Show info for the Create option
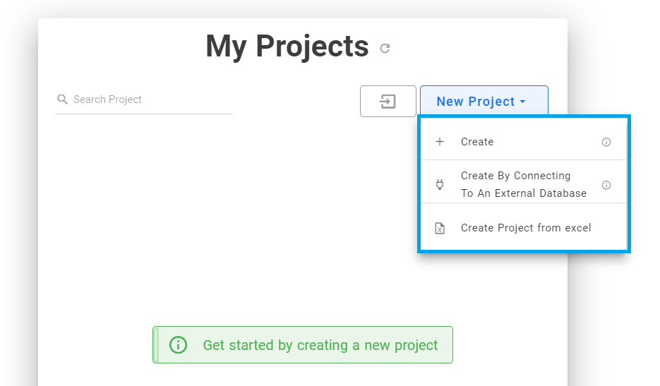Viewport: 660px width, 386px height. pos(606,143)
